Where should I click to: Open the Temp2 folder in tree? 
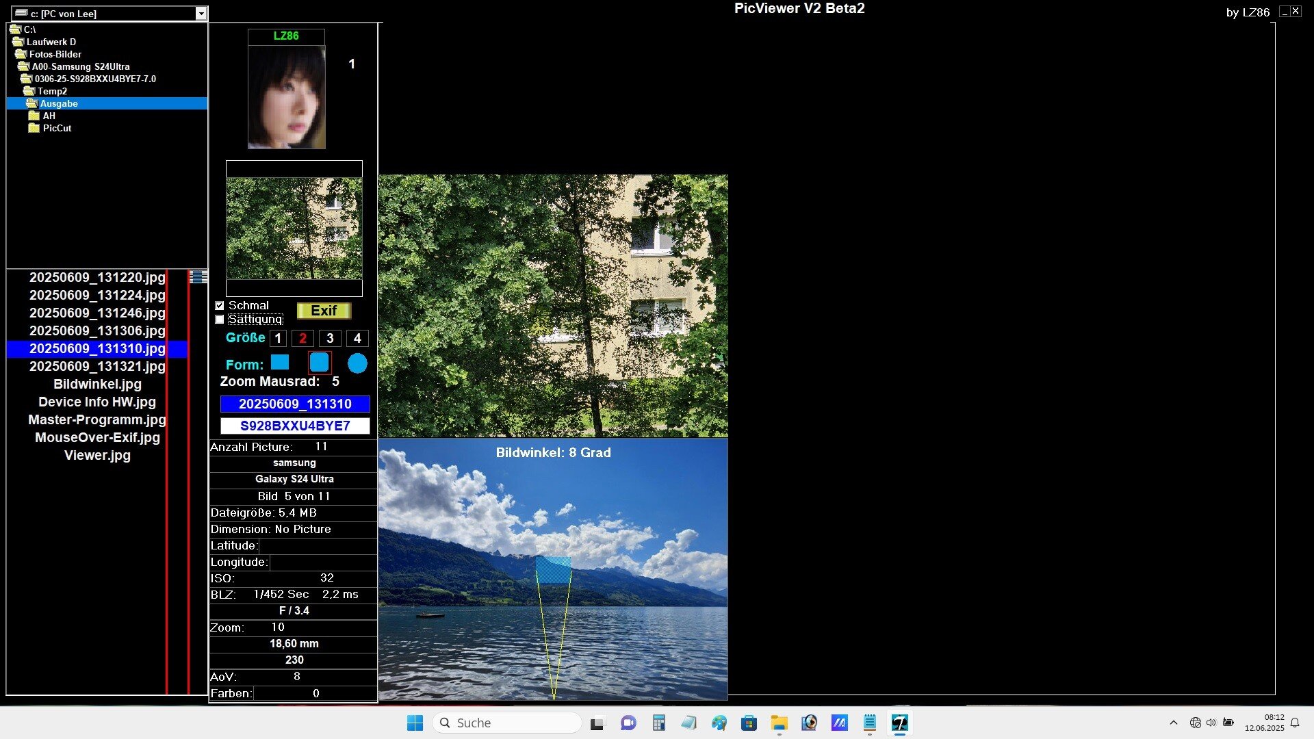click(52, 91)
